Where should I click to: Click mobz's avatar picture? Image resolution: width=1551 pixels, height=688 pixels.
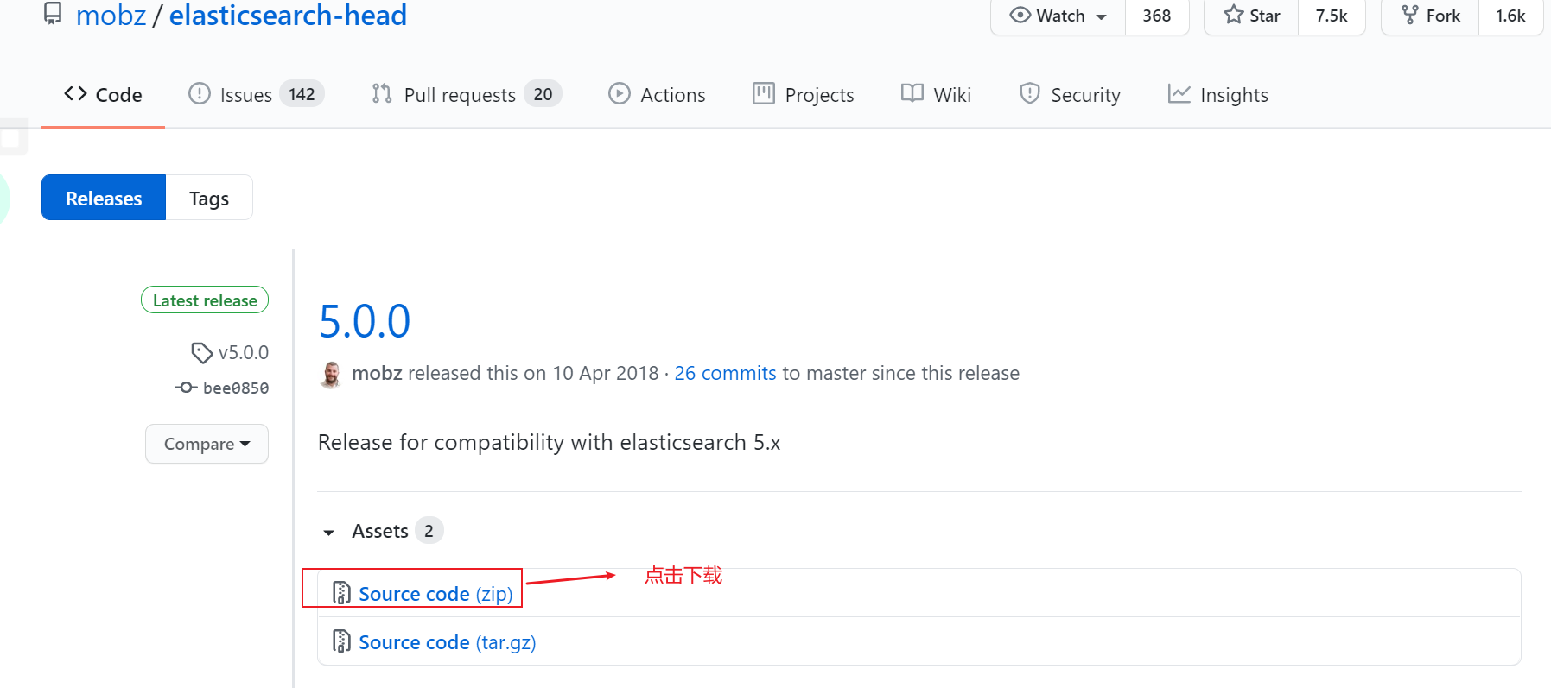331,374
